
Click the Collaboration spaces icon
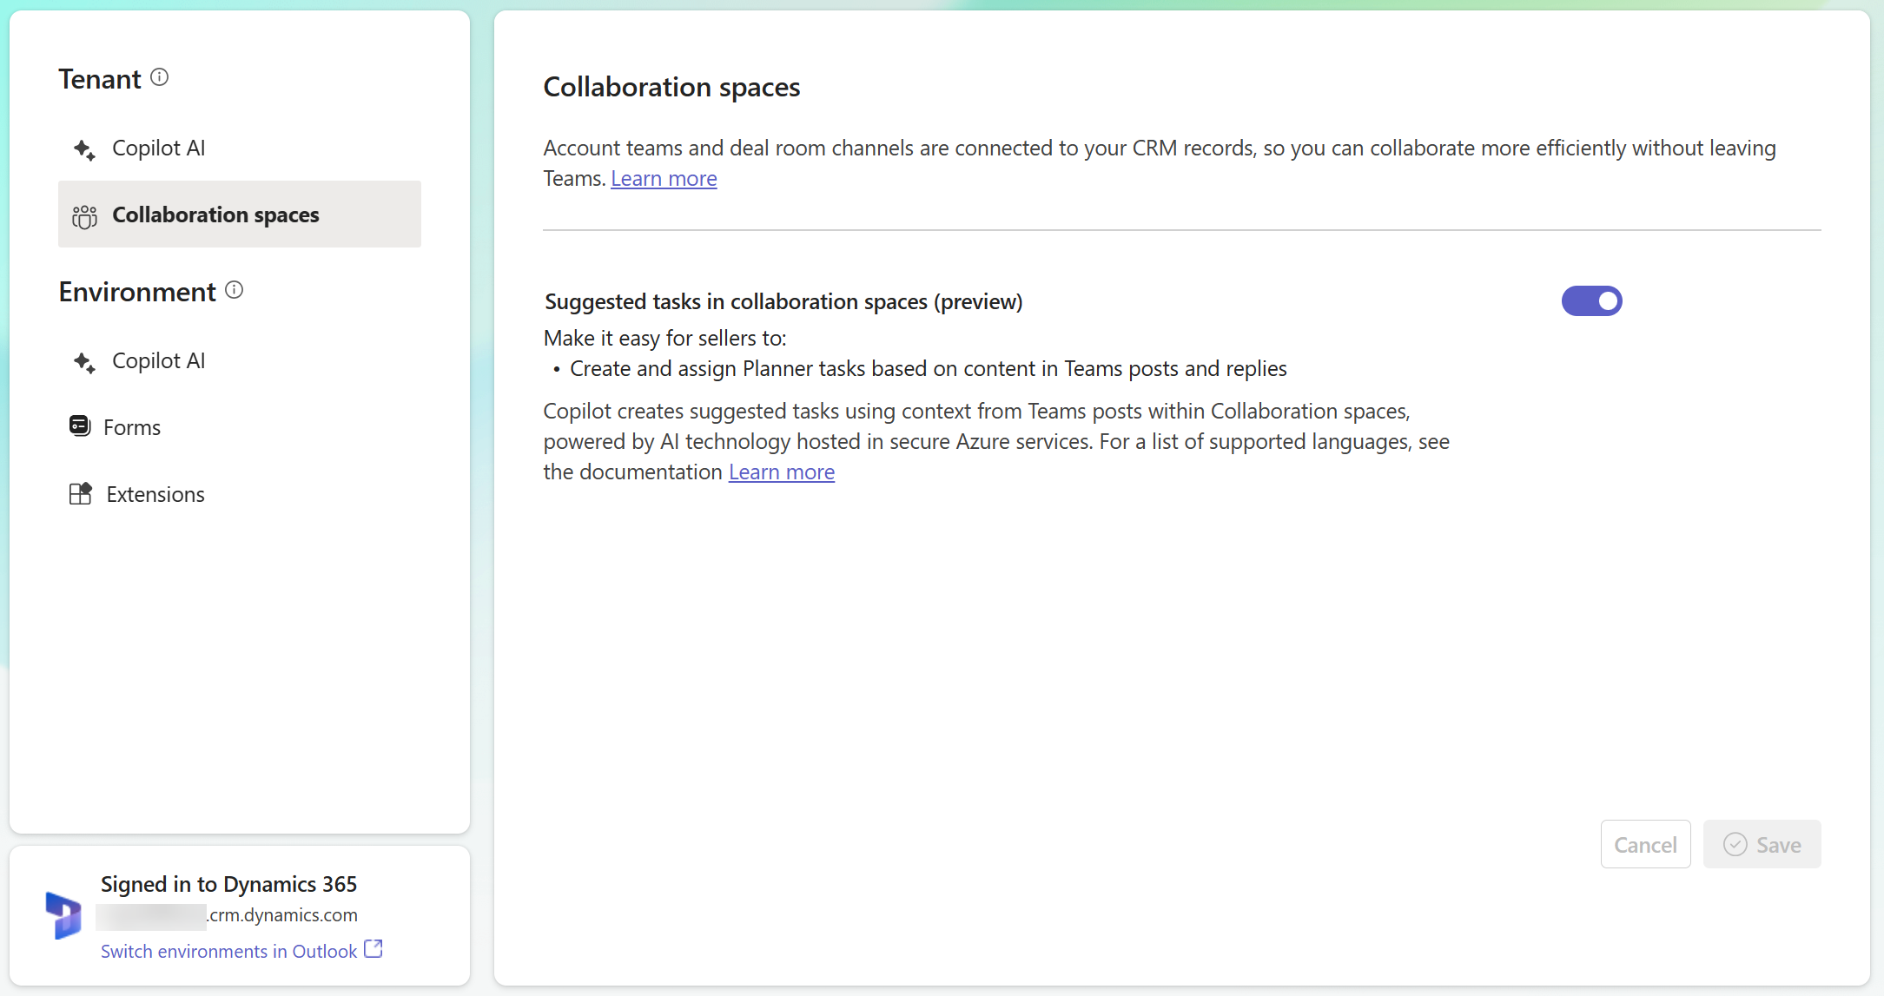click(x=83, y=214)
